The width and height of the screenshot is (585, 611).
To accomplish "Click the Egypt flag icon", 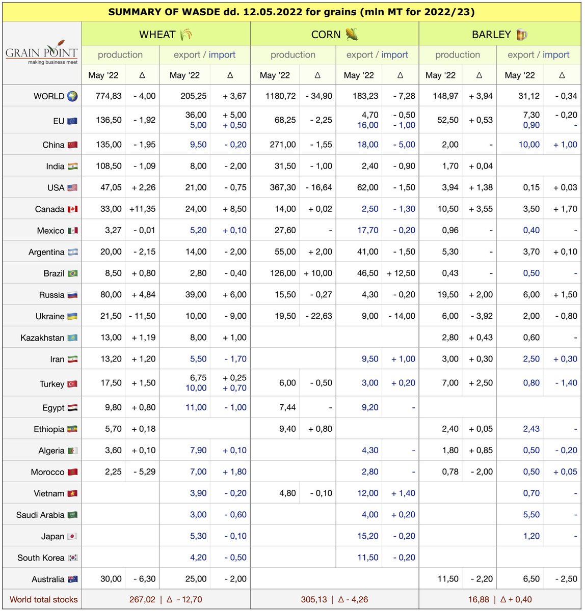I will click(x=72, y=407).
